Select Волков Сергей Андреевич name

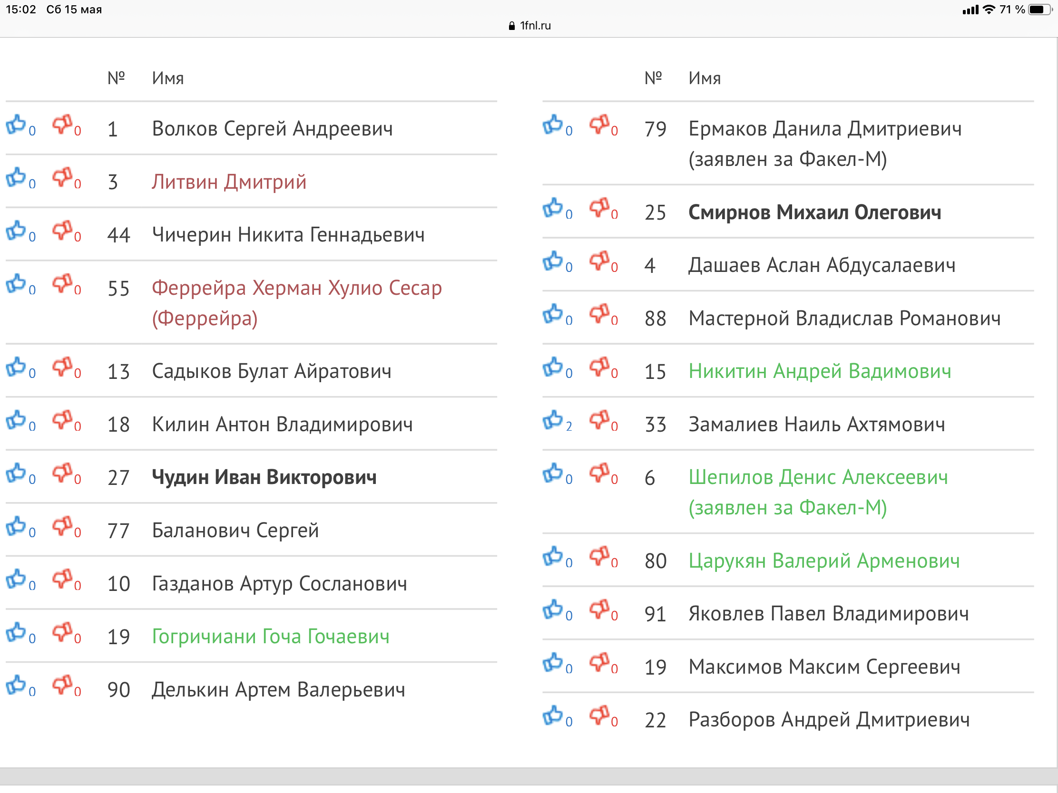[272, 128]
